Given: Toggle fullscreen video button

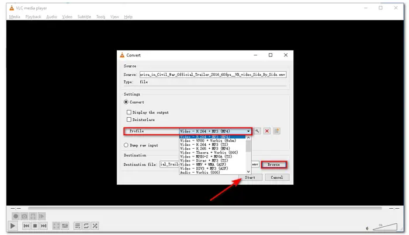Looking at the screenshot, I should pos(56,226).
